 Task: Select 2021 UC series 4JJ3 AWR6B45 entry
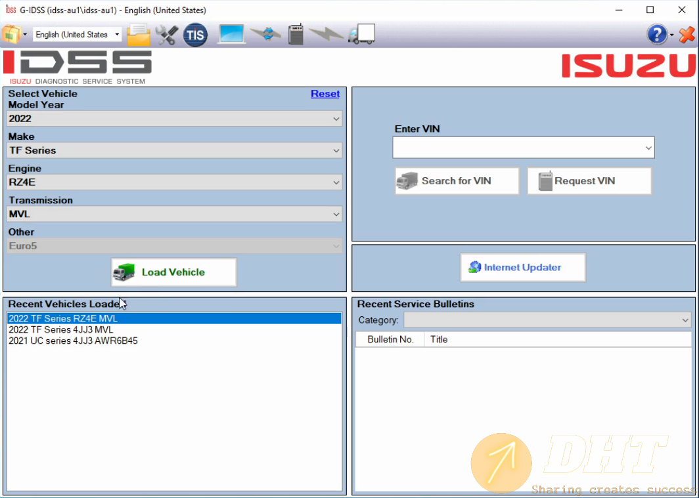point(73,341)
